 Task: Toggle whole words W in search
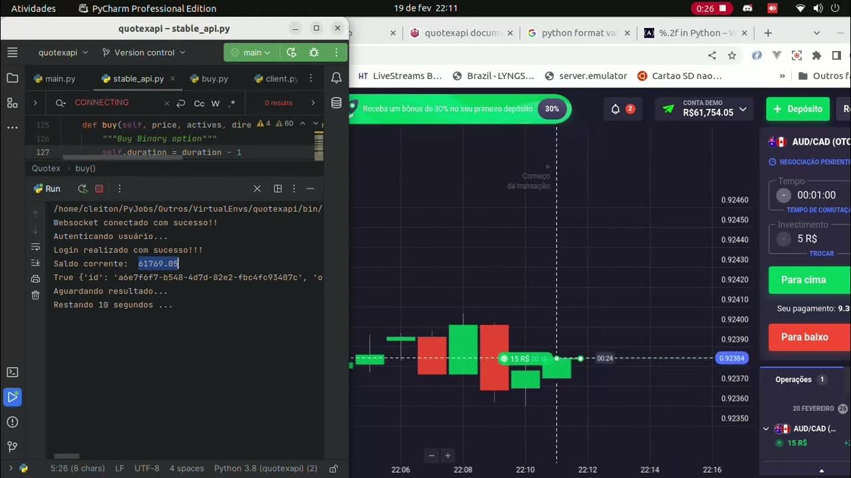[215, 103]
